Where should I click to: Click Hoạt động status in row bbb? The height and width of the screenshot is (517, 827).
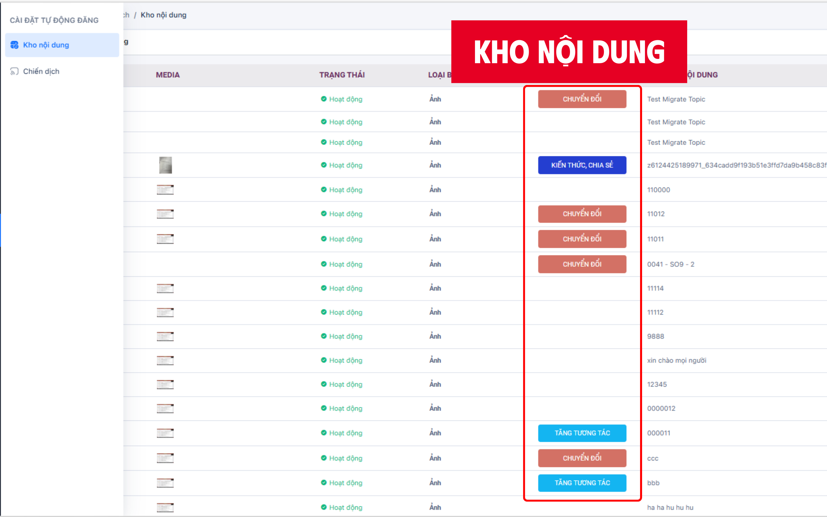[342, 483]
